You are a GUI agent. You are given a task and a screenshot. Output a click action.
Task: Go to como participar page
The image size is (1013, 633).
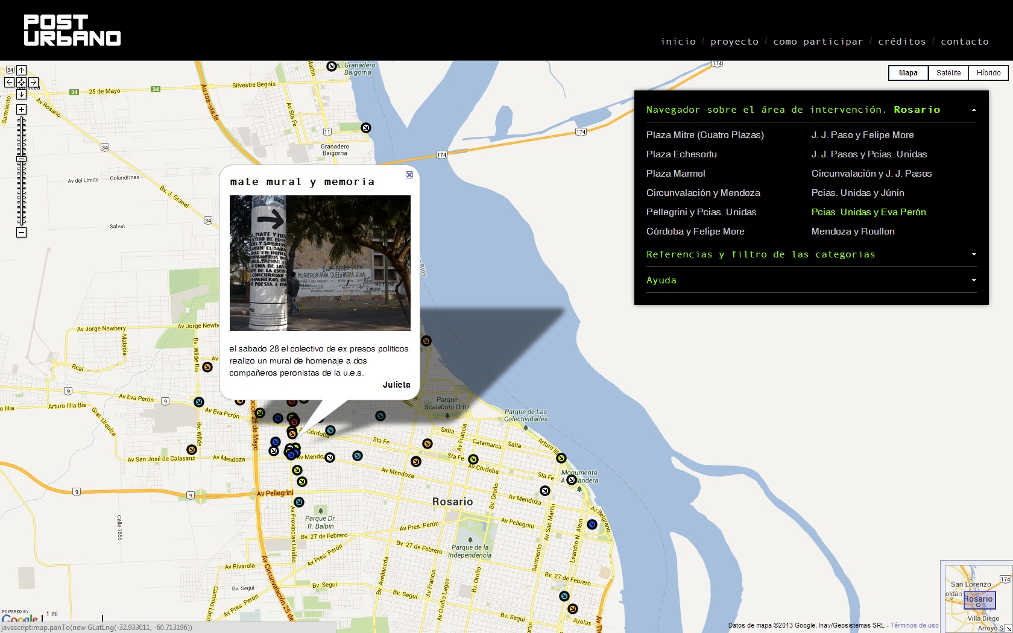tap(818, 42)
